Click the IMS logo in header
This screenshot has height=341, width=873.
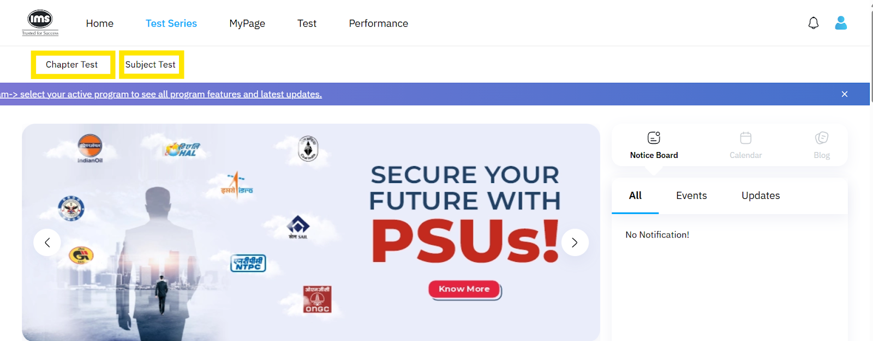point(40,23)
